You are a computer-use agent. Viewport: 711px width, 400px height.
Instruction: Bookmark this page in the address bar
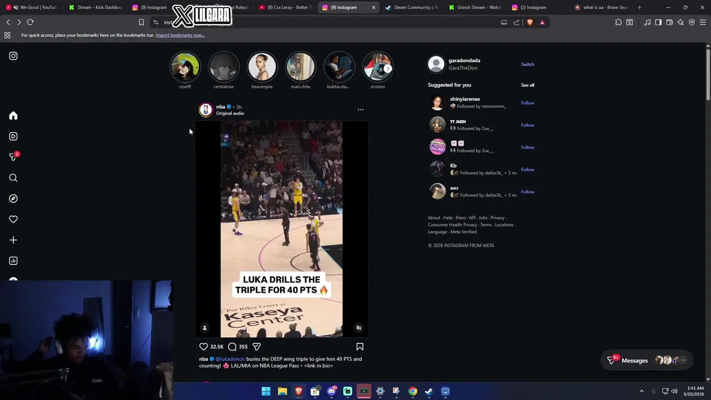coord(141,22)
